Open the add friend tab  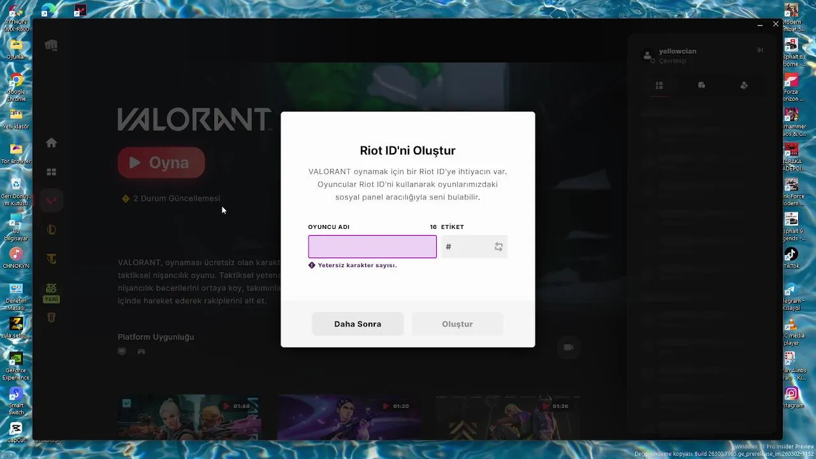coord(743,85)
